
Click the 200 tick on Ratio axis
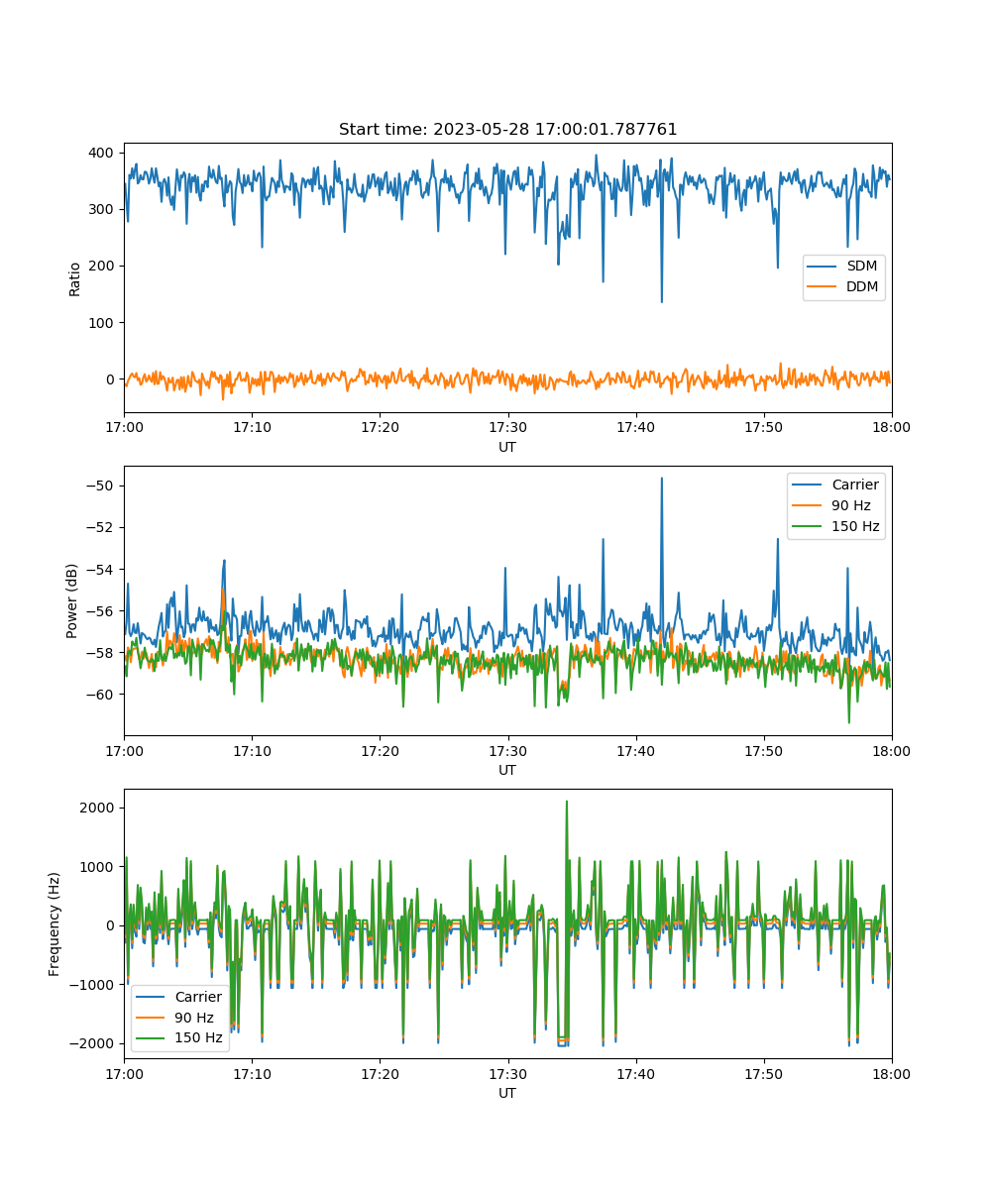[105, 266]
